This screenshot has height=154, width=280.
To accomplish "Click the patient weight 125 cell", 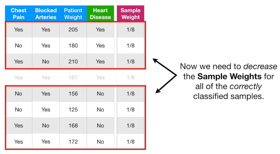I will [x=73, y=109].
